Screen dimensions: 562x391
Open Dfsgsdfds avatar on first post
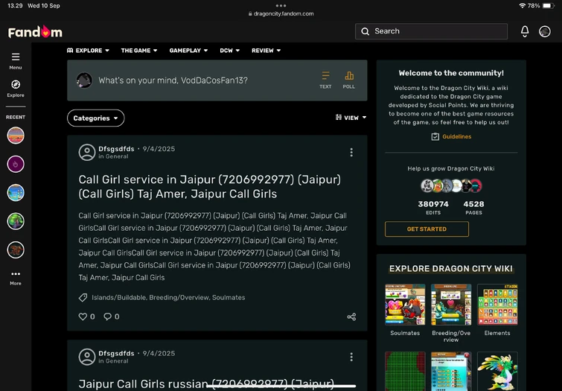point(87,153)
